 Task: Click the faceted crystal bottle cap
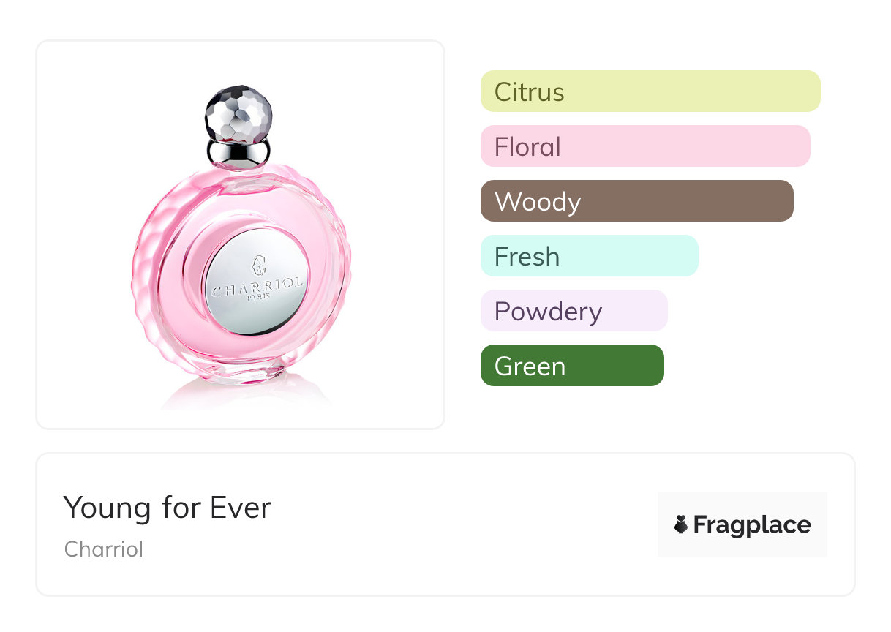click(238, 114)
